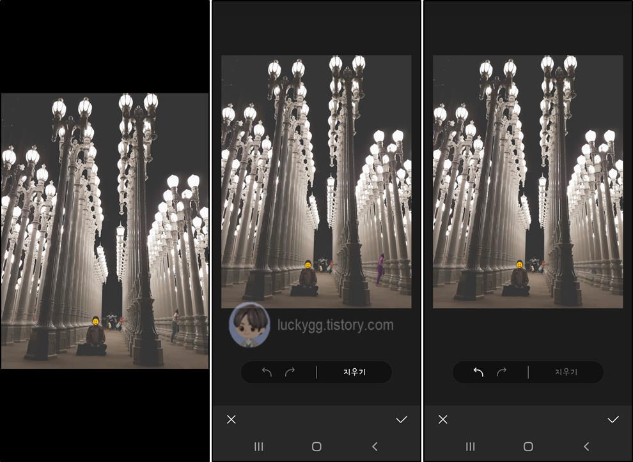Open recent apps in middle phone navbar
This screenshot has width=633, height=462.
[x=259, y=446]
